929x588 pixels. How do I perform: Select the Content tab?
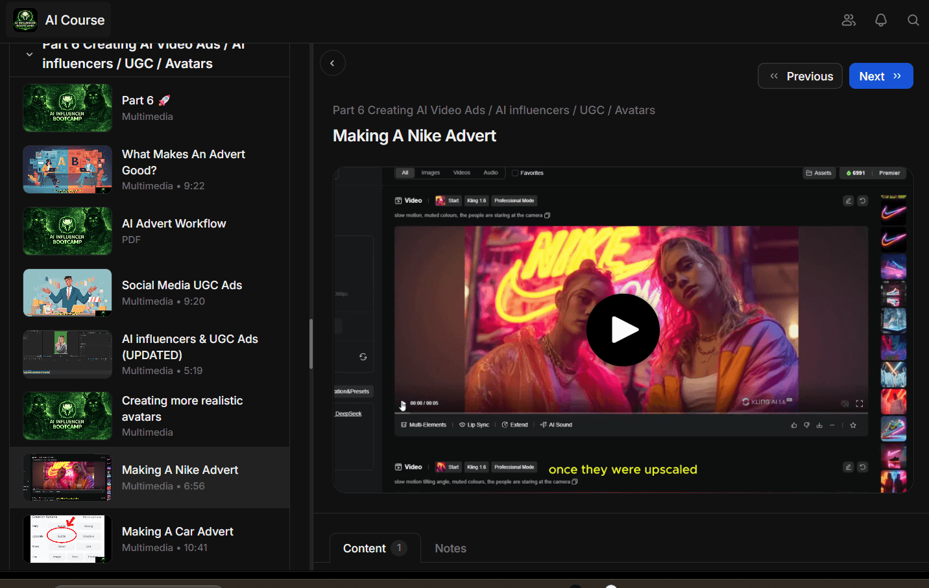pos(365,548)
